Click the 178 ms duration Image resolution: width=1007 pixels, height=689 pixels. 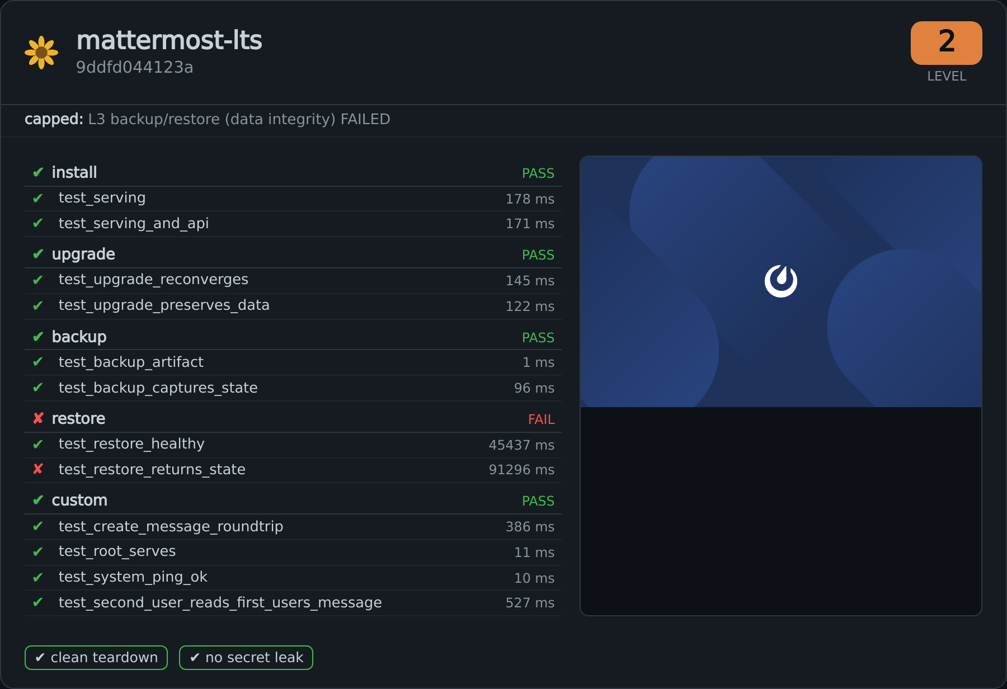point(530,199)
